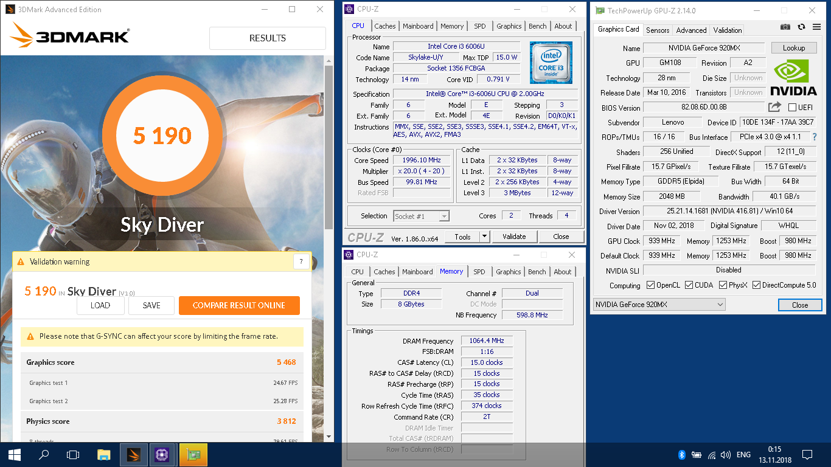Click the LOAD button
Screen dimensions: 831x467
point(100,305)
